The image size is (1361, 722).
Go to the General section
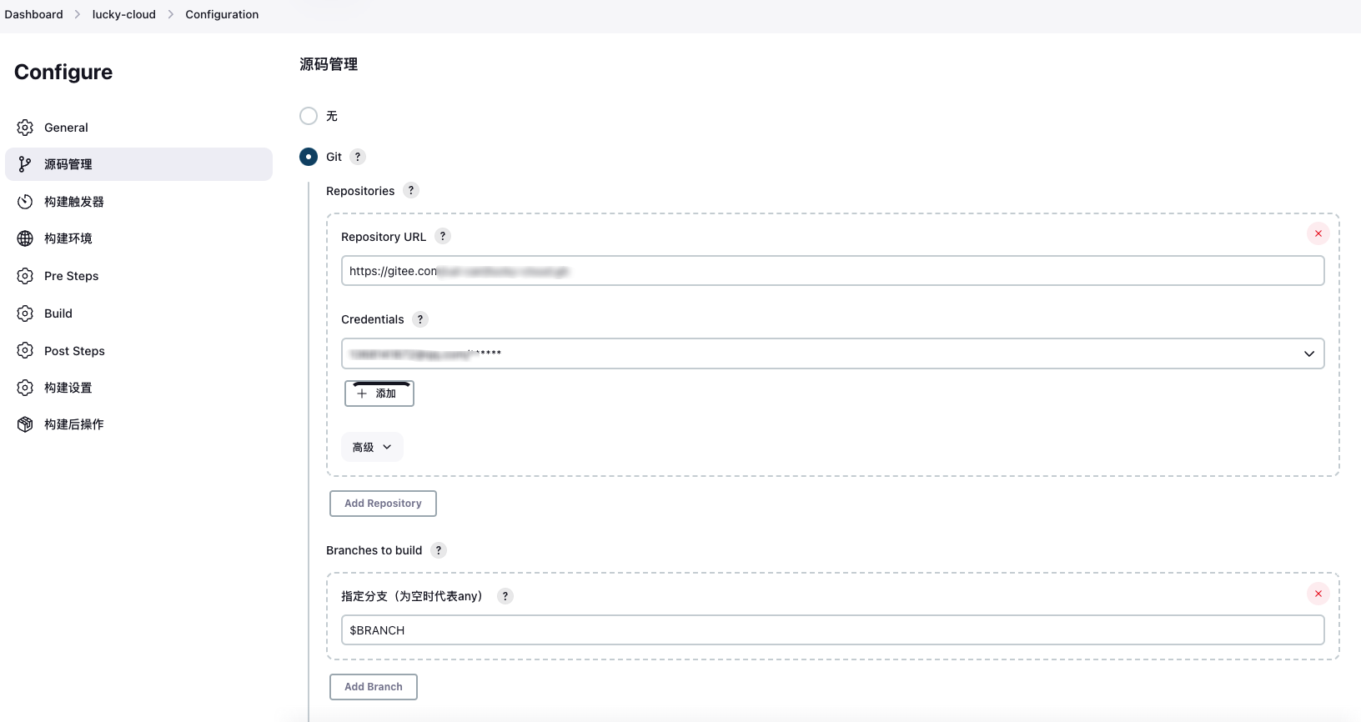click(x=138, y=128)
